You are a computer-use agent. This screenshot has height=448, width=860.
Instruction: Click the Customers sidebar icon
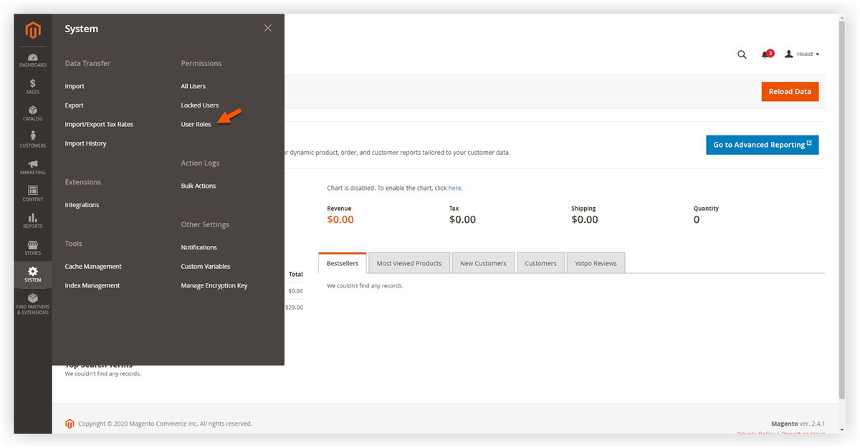coord(32,141)
